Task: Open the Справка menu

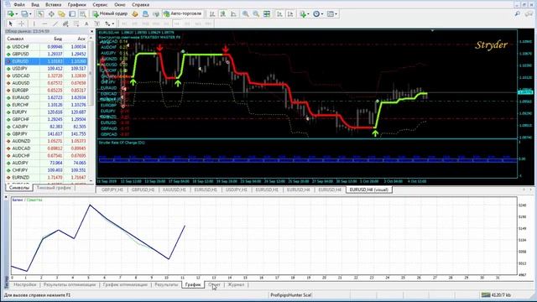Action: 140,5
